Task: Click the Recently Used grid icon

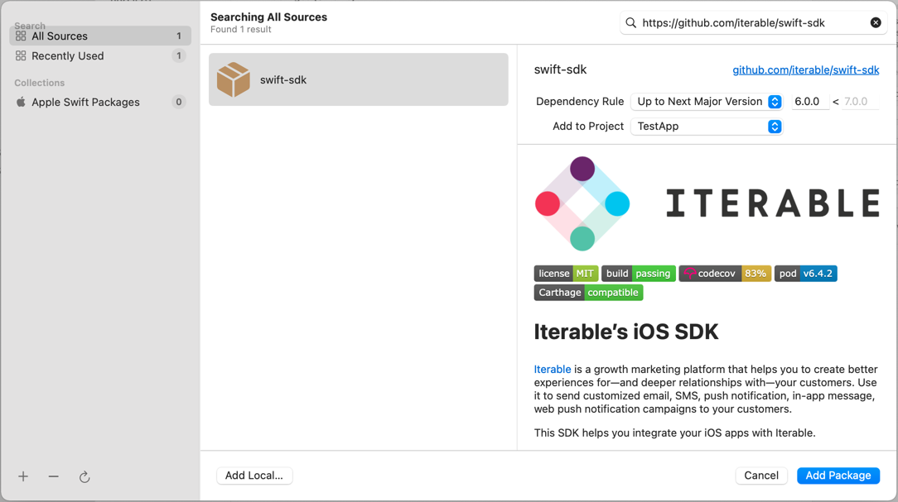Action: click(x=21, y=56)
